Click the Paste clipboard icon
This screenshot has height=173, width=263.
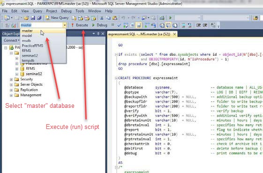coord(115,18)
